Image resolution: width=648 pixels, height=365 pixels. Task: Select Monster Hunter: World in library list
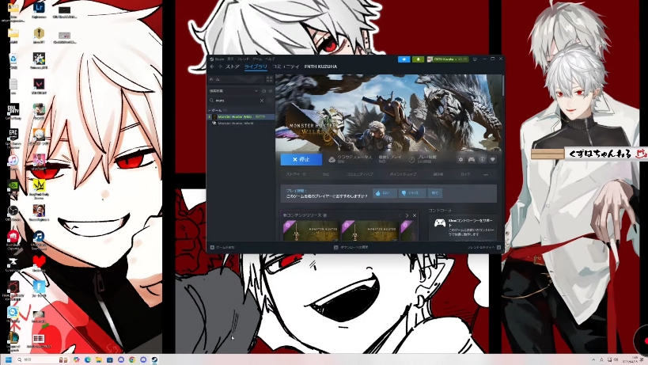click(x=236, y=124)
